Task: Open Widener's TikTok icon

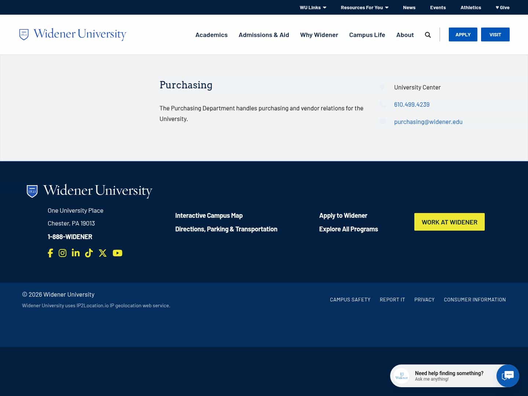Action: (89, 253)
